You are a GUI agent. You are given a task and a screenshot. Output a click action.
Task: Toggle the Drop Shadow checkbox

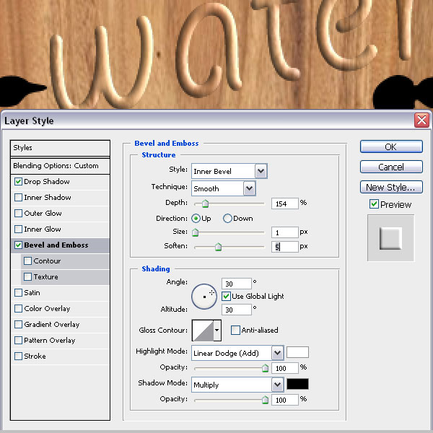[x=18, y=181]
